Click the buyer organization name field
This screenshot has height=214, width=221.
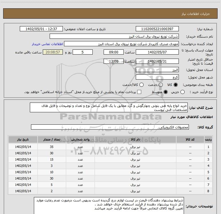point(114,36)
